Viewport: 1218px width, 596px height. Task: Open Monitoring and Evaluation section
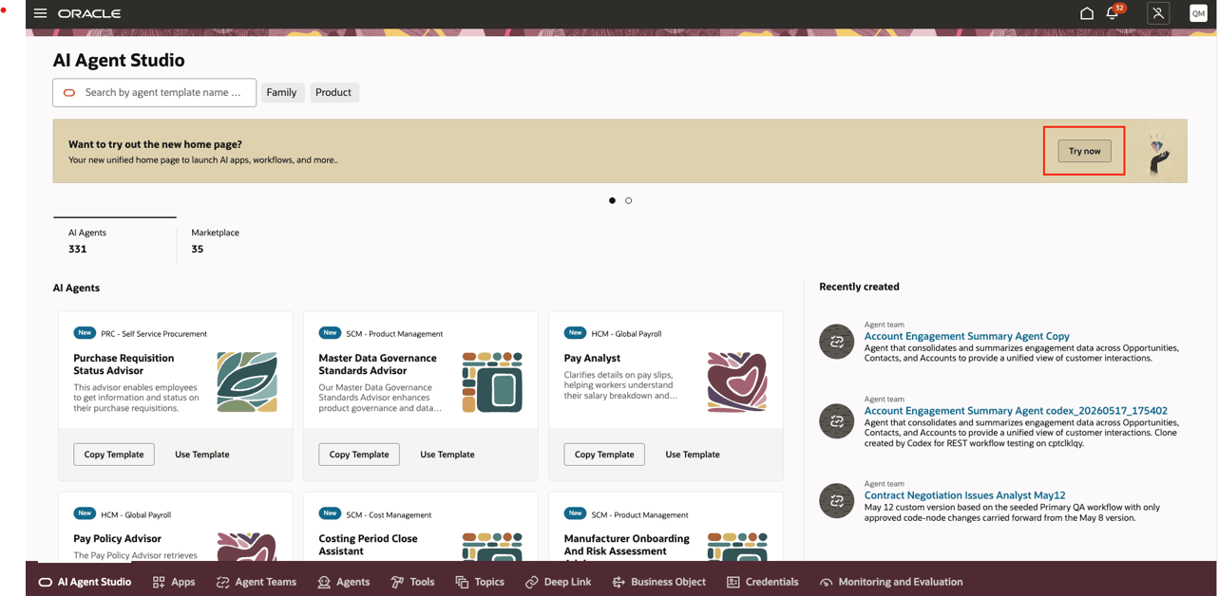891,582
